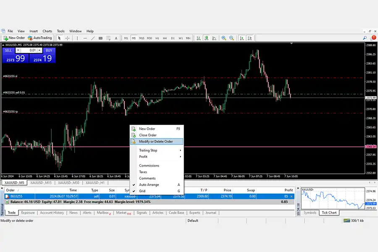
Task: Toggle Comments column in context menu
Action: (157, 178)
